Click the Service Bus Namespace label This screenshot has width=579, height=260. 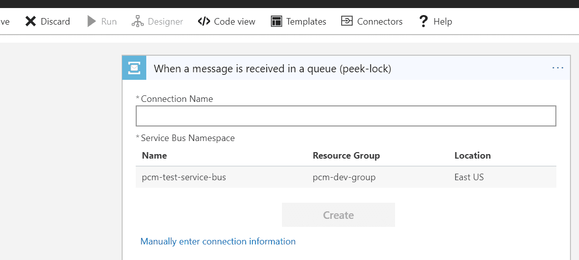187,139
